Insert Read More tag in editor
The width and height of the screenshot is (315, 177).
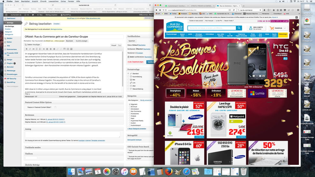[64, 49]
